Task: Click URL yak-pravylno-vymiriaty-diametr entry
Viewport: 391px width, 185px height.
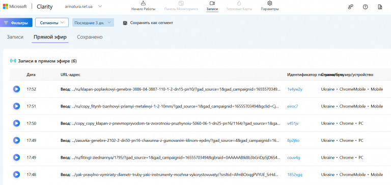Action: 170,175
